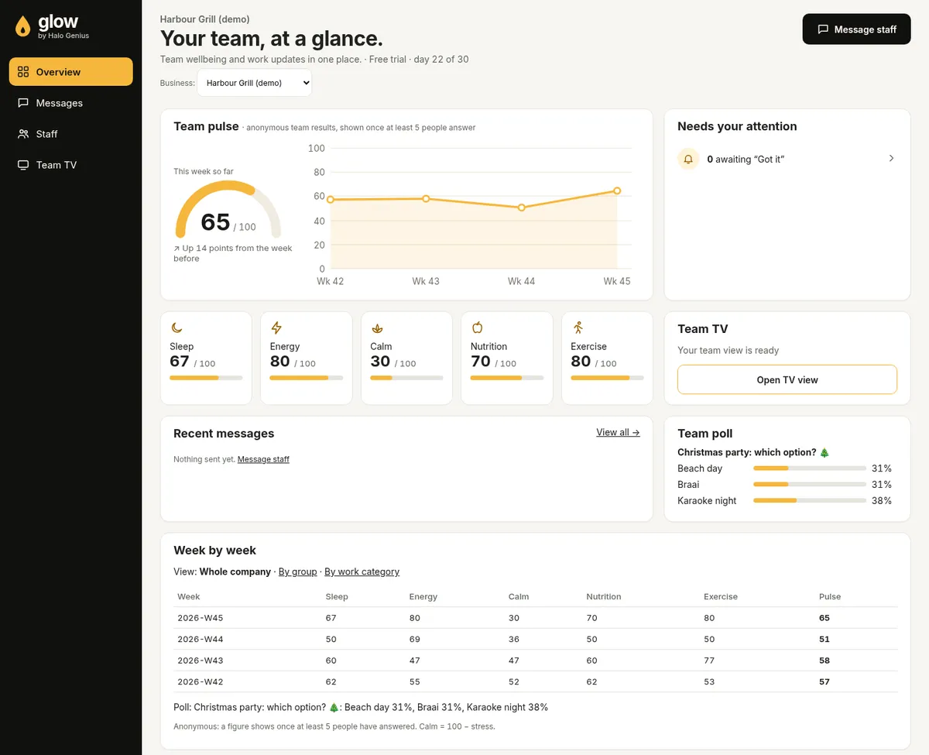Click the Sleep moon icon
The image size is (929, 755).
click(177, 328)
